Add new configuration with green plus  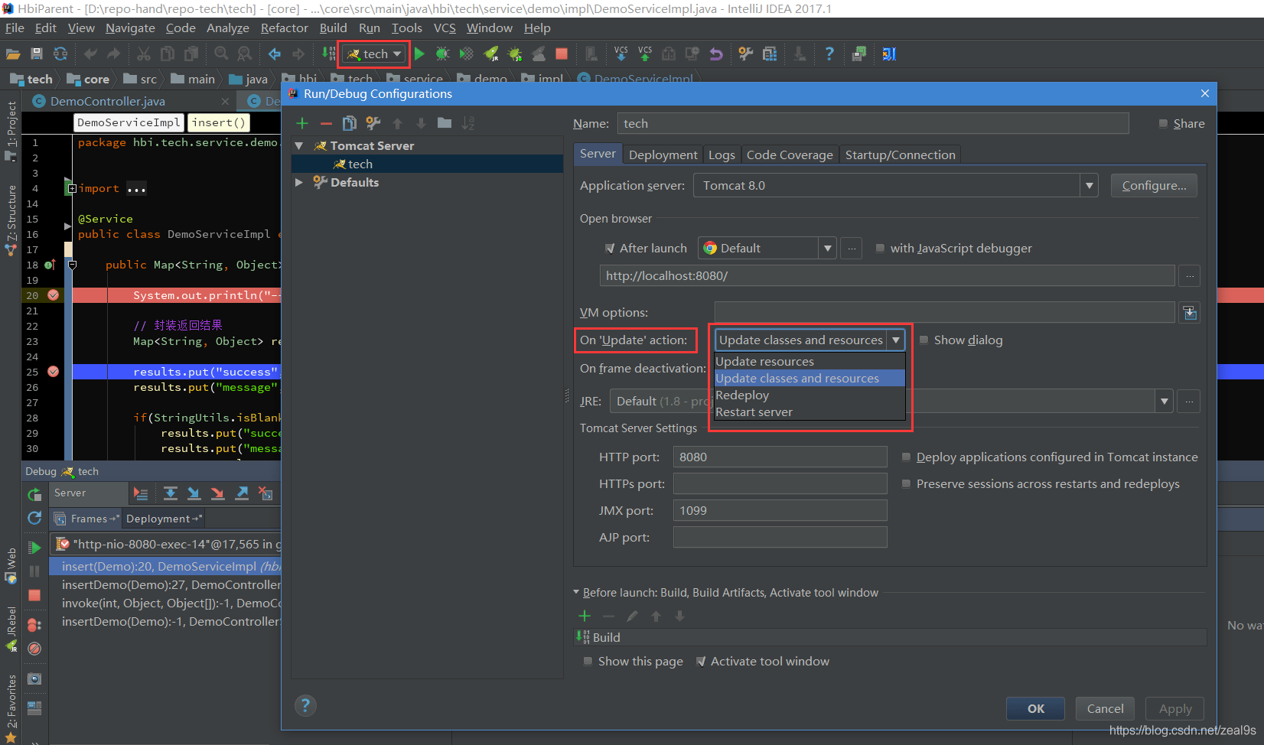(x=302, y=123)
